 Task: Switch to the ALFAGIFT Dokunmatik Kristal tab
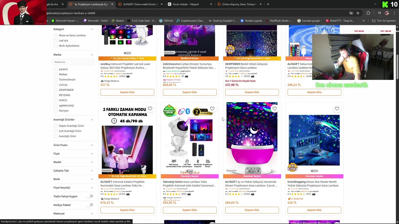click(x=140, y=4)
